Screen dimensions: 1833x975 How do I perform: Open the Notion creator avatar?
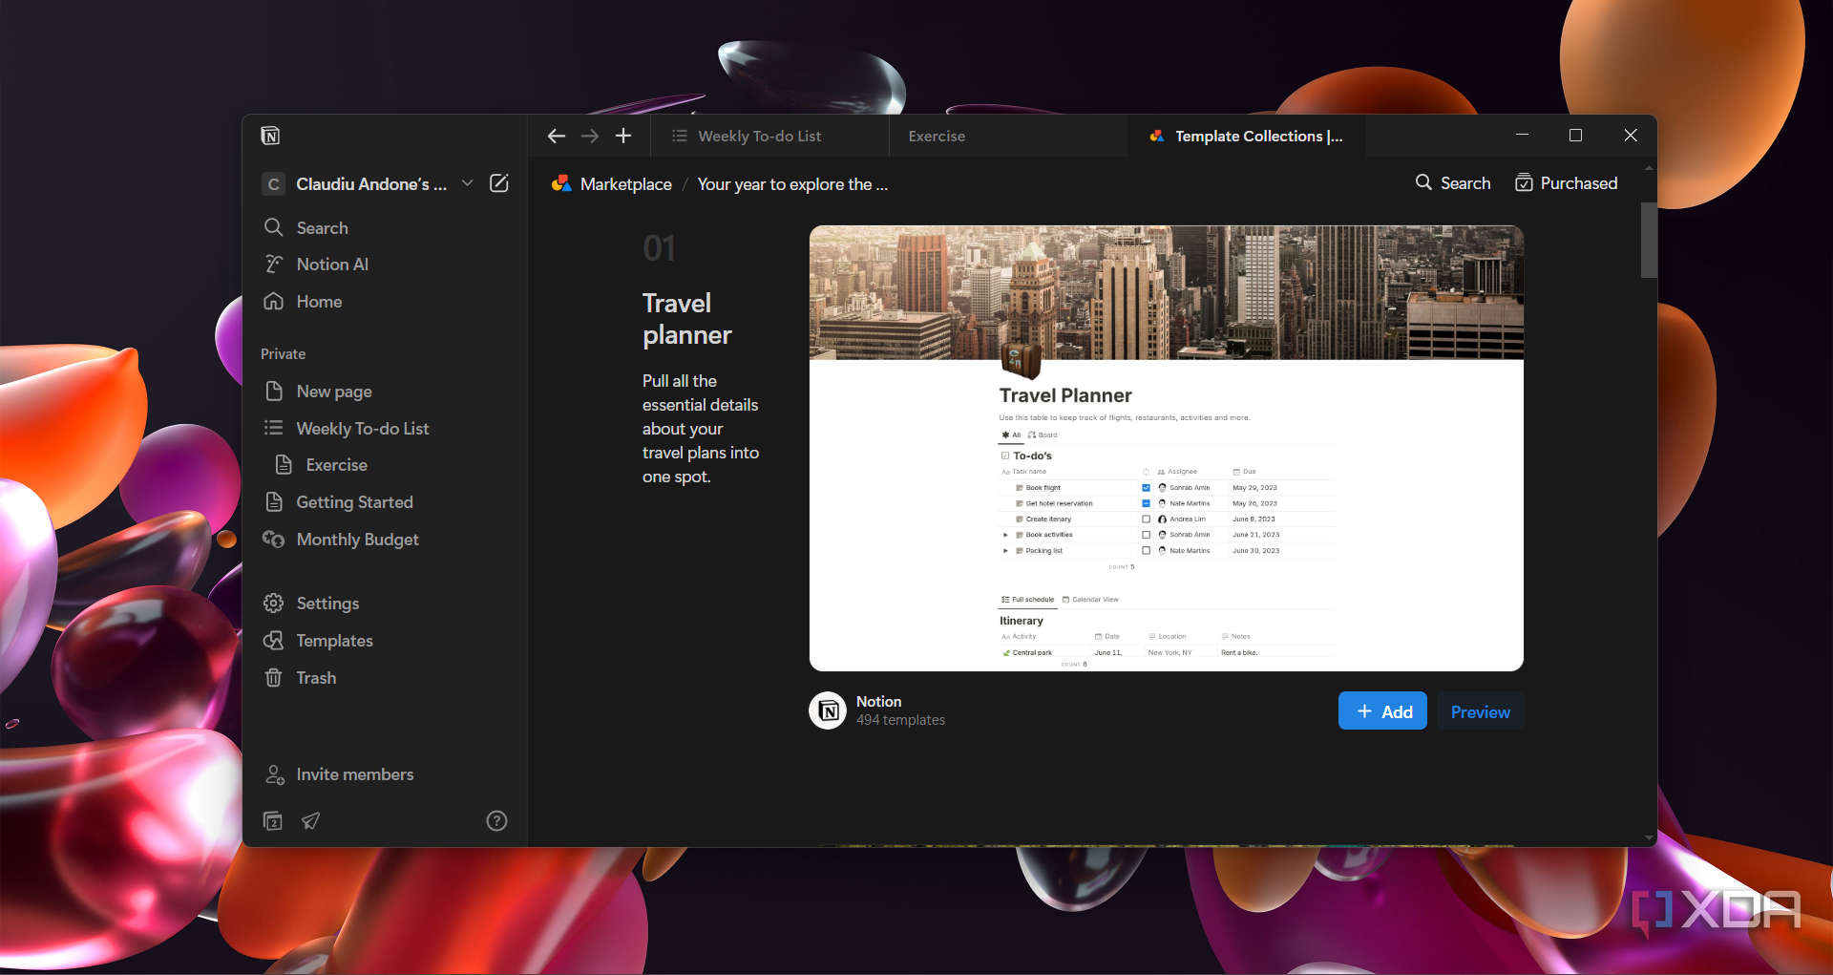point(828,710)
